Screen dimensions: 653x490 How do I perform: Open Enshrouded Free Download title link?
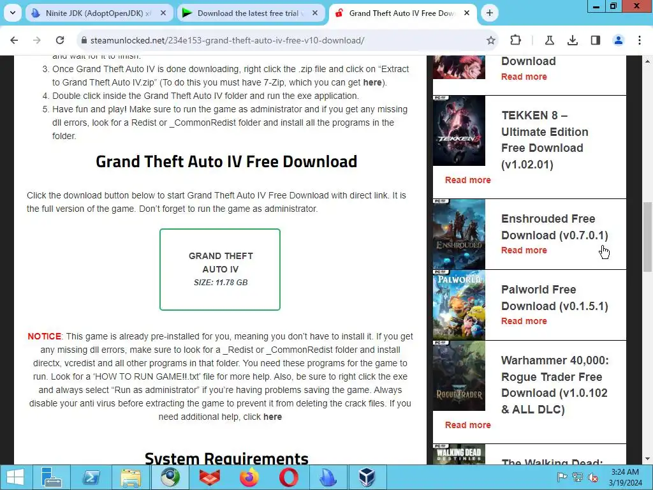click(554, 226)
